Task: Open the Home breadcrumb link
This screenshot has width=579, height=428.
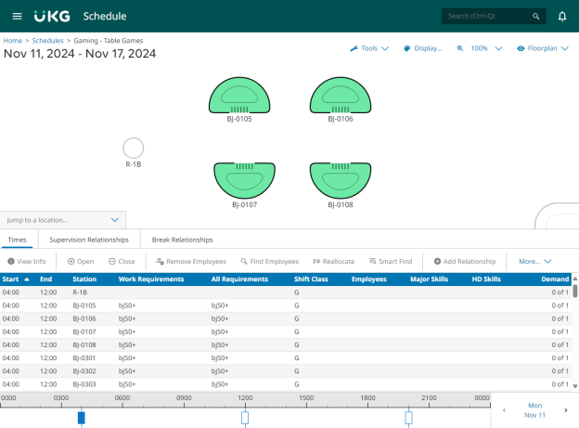Action: pos(13,41)
